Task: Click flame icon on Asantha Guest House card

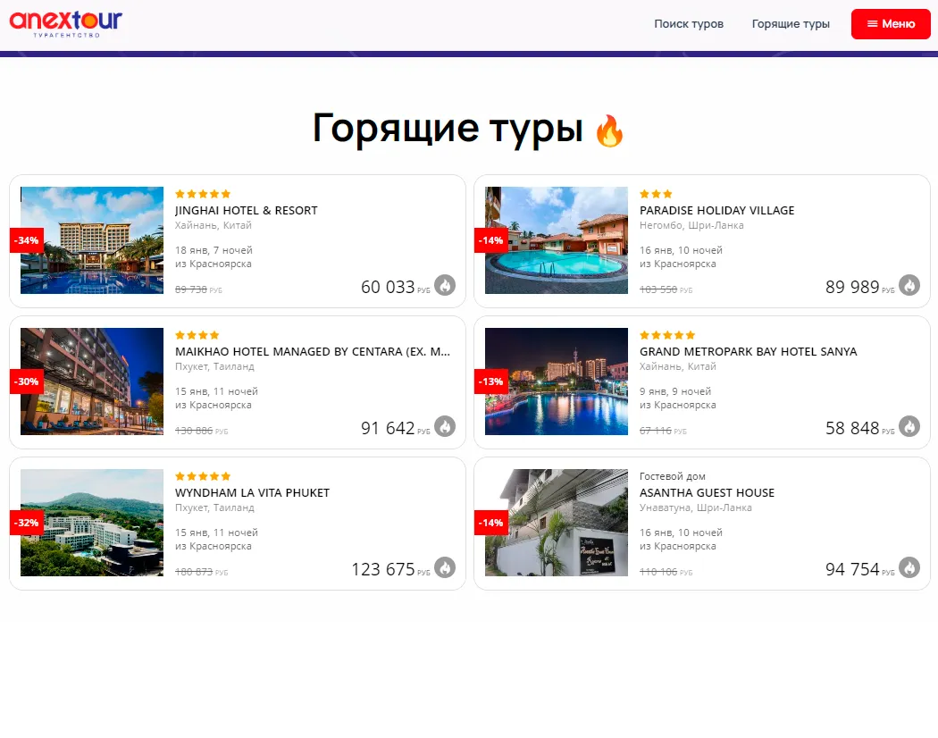Action: click(909, 567)
